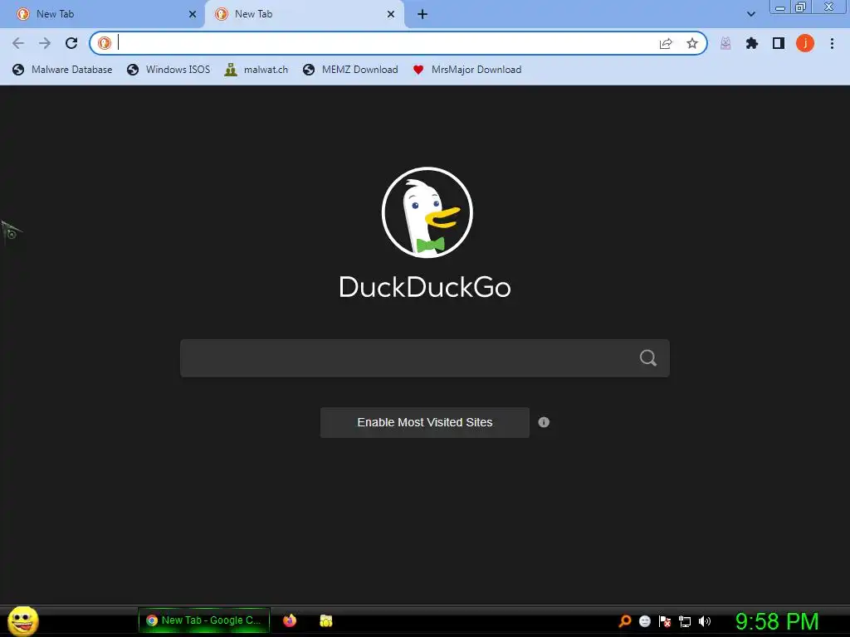Screen dimensions: 850x637
Task: Go back with the browser back arrow
Action: (18, 43)
